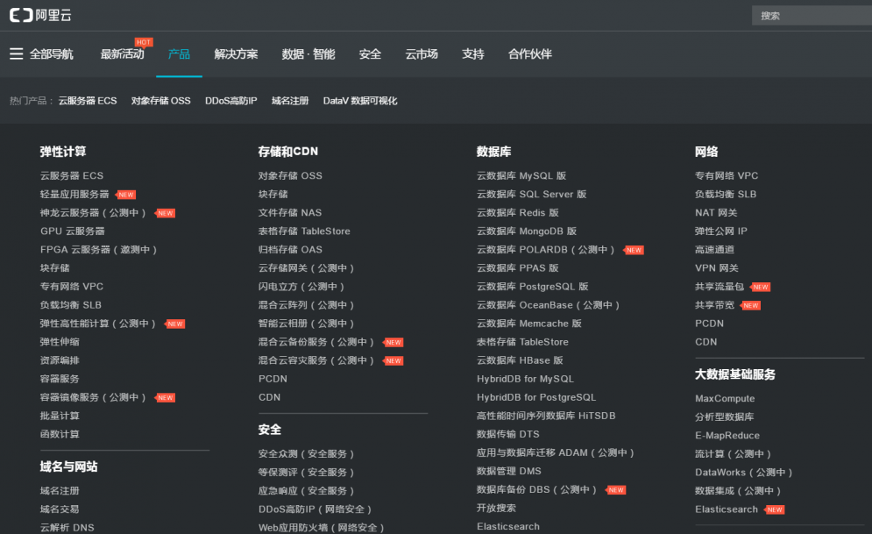Open 文件存储 NAS
Image resolution: width=872 pixels, height=534 pixels.
[x=290, y=212]
